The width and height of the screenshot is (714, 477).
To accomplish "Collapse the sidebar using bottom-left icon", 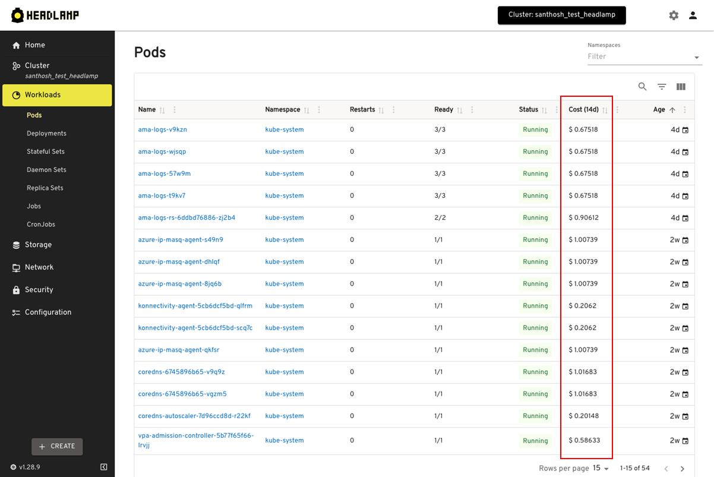I will point(104,467).
